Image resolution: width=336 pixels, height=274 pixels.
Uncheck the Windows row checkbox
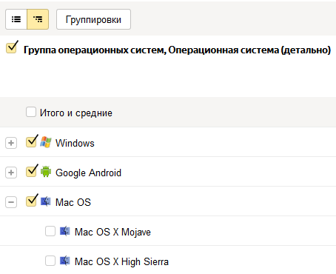[x=31, y=142]
